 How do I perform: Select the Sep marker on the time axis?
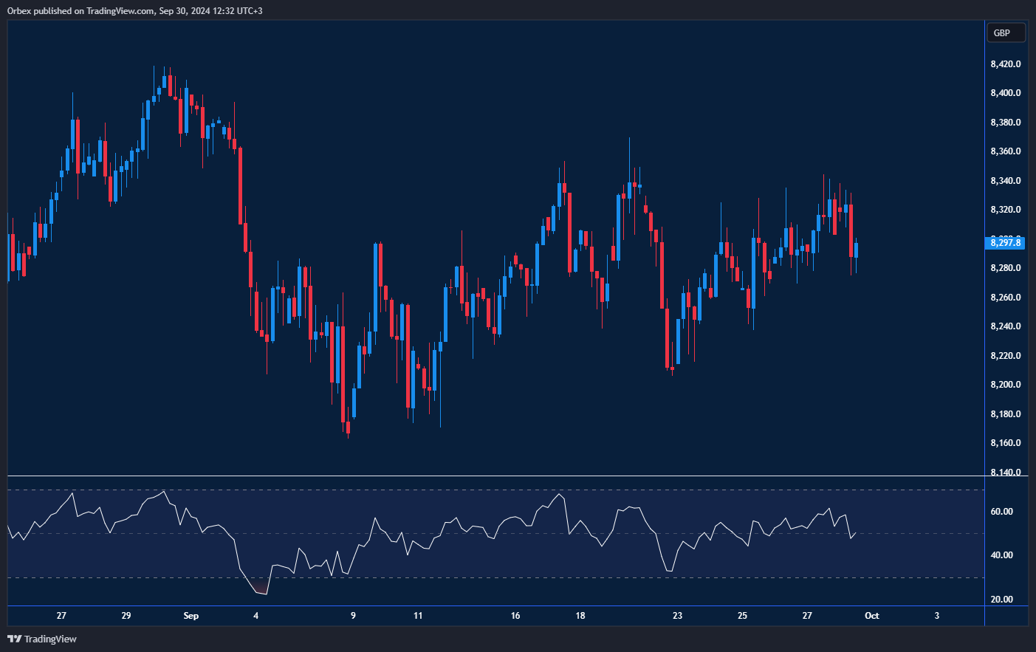point(191,616)
